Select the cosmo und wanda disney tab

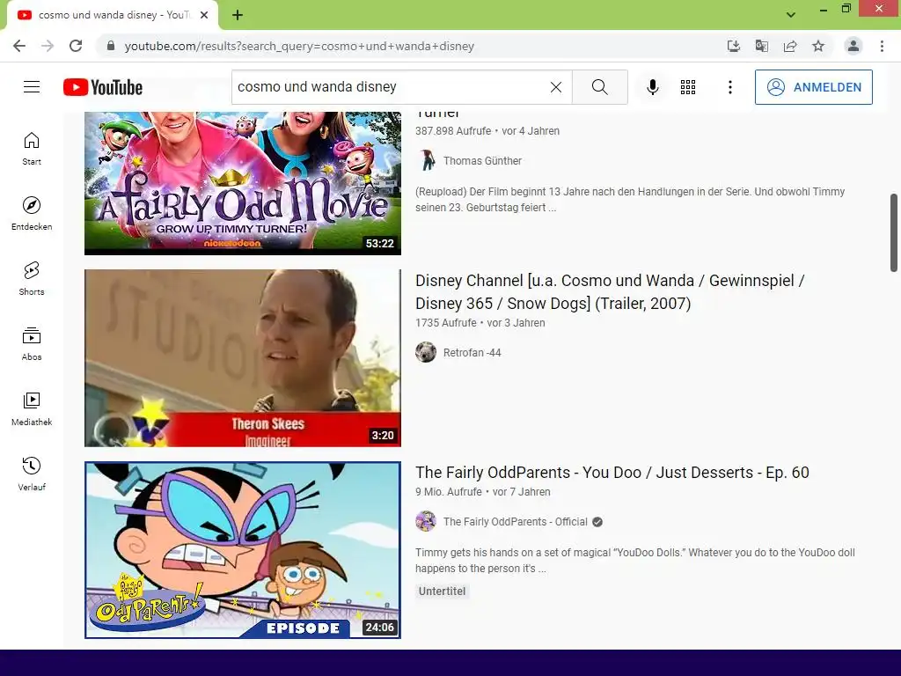click(113, 15)
